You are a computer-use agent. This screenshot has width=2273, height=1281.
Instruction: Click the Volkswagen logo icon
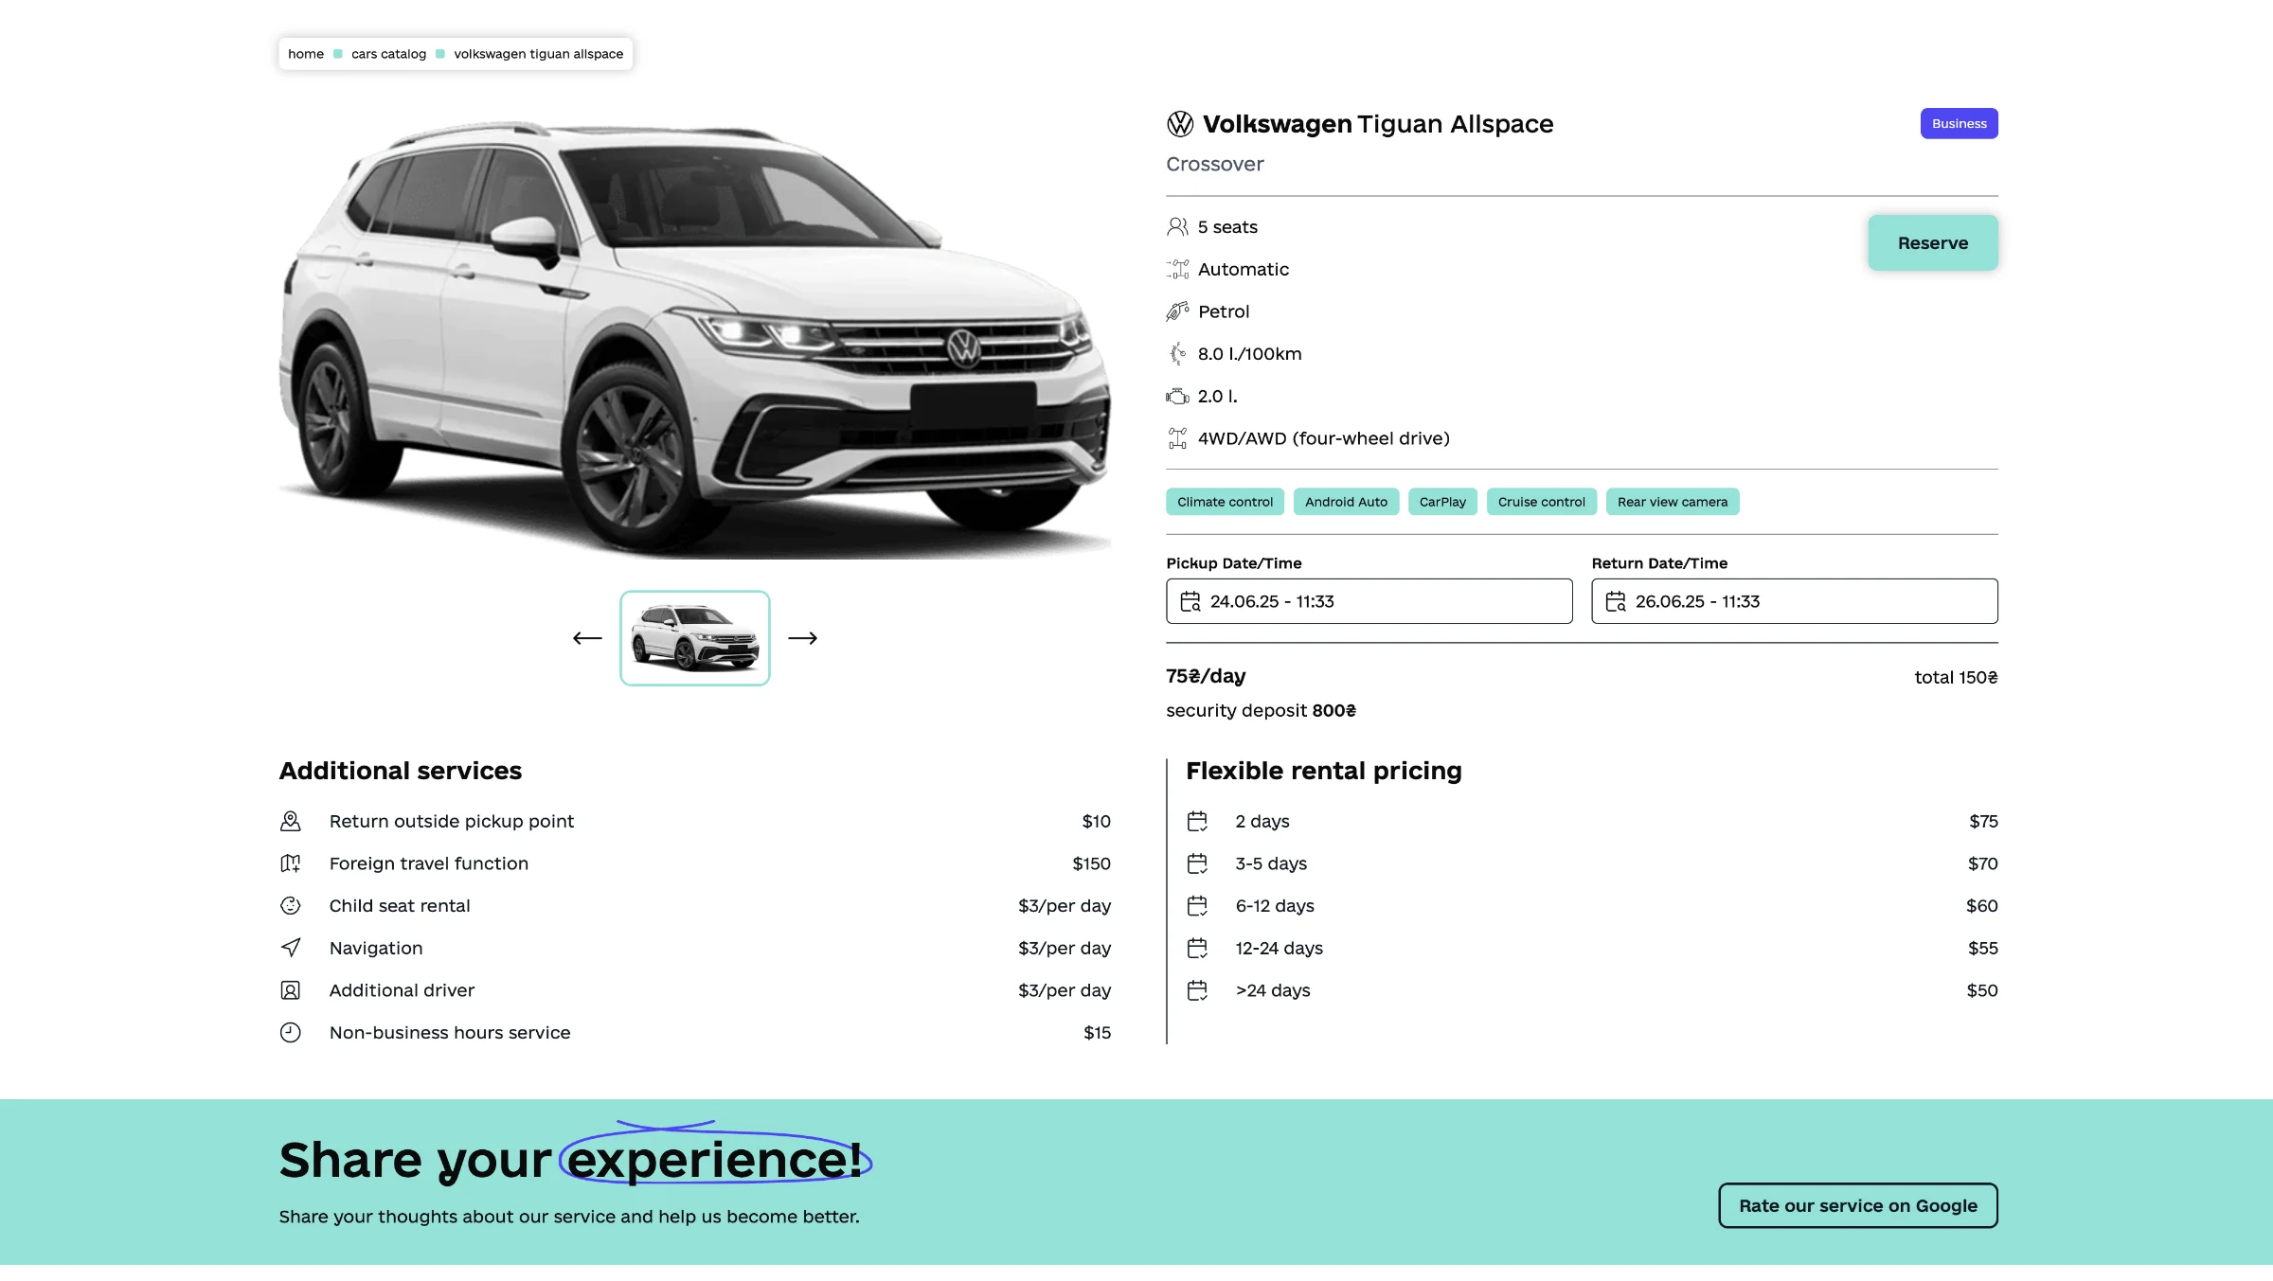point(1180,124)
